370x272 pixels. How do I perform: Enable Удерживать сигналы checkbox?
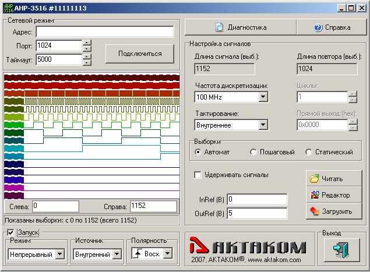(198, 174)
